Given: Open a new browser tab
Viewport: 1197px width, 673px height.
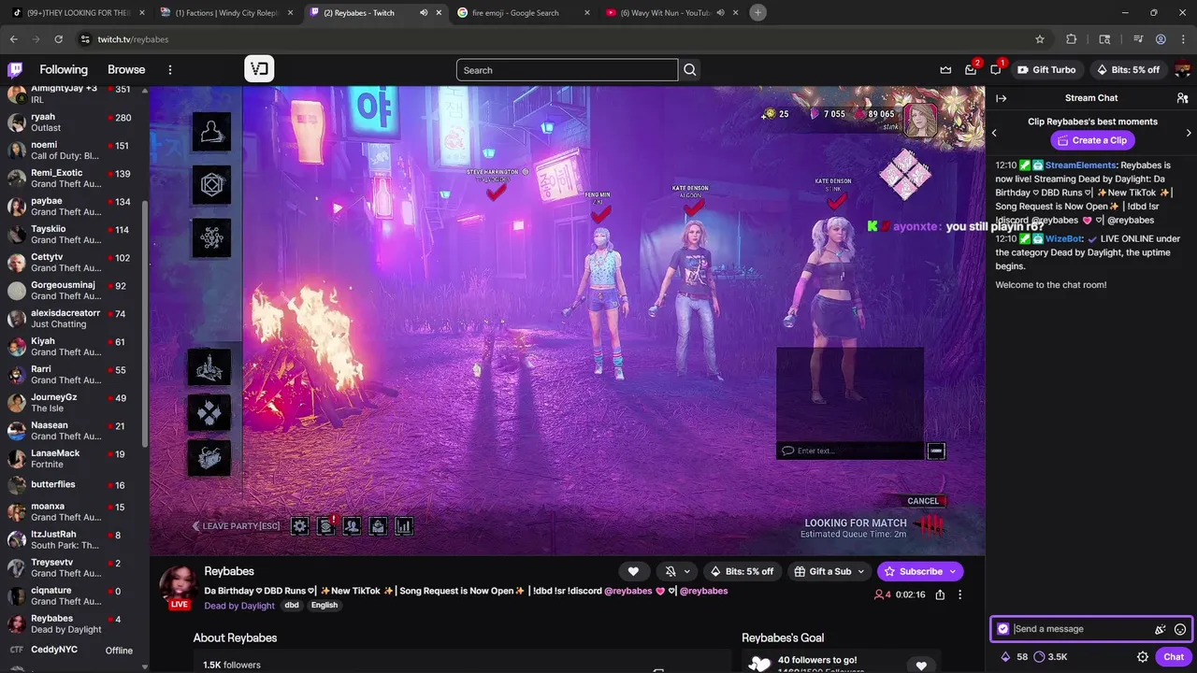Looking at the screenshot, I should point(758,13).
